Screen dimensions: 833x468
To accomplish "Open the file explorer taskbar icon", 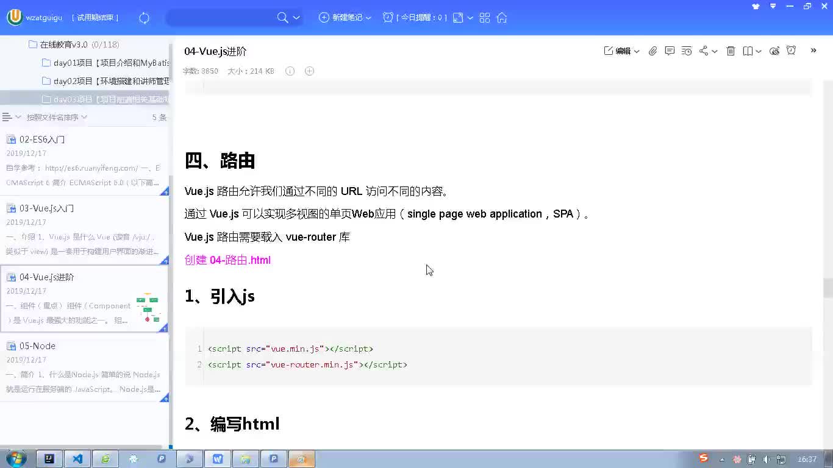I will 246,459.
